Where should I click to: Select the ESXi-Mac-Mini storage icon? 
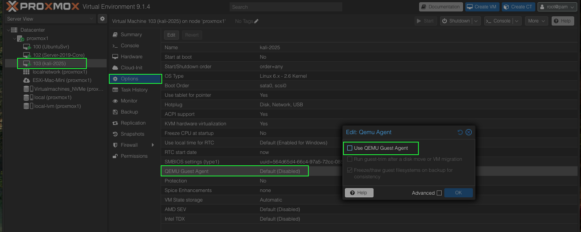pos(26,80)
